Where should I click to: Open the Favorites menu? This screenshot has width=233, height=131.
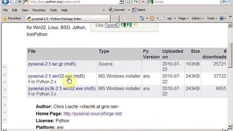coord(39,10)
